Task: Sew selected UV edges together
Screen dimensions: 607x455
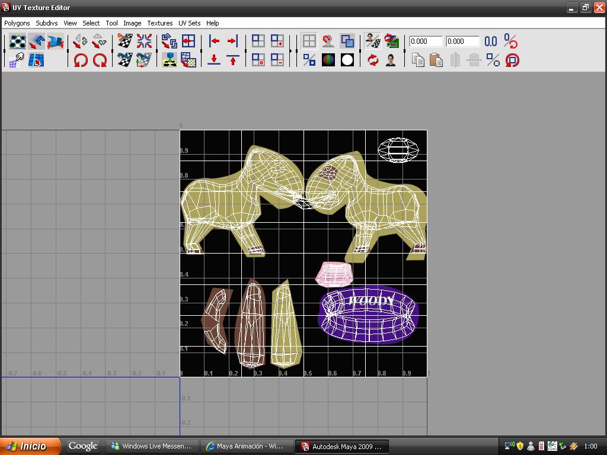Action: (x=125, y=60)
